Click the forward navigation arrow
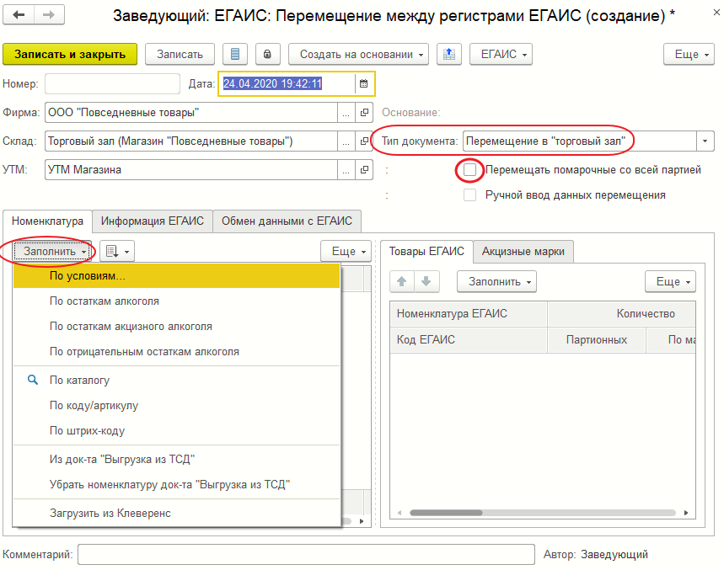 tap(48, 15)
